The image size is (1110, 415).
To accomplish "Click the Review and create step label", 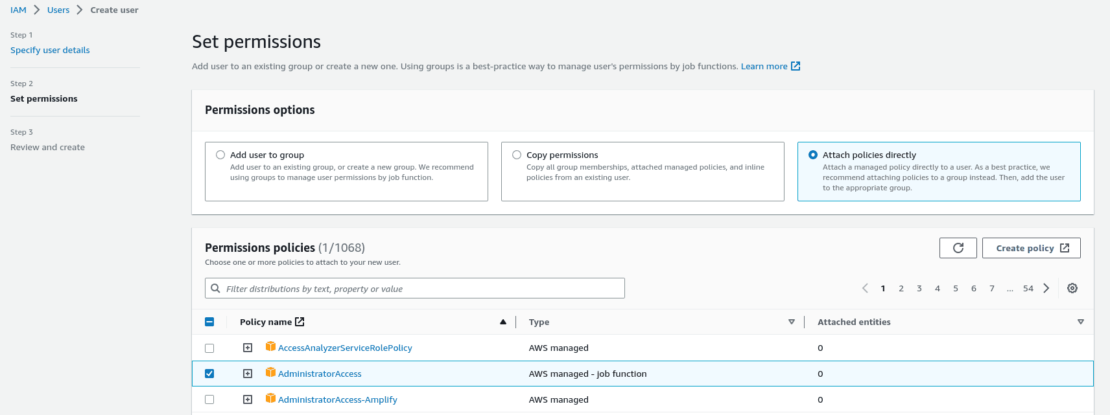I will pos(47,147).
